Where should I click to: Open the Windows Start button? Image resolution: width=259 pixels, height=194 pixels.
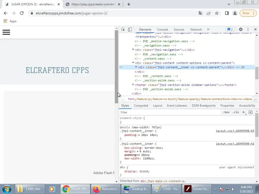tap(7, 189)
